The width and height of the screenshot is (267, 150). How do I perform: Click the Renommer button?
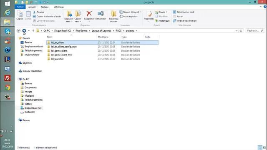pyautogui.click(x=101, y=15)
